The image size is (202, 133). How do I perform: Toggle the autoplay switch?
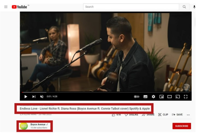(x=136, y=97)
